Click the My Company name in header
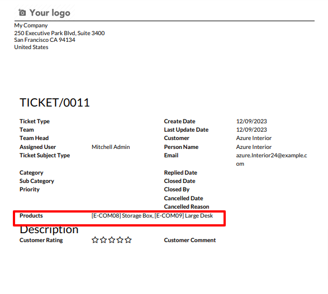Image resolution: width=328 pixels, height=294 pixels. click(x=31, y=26)
